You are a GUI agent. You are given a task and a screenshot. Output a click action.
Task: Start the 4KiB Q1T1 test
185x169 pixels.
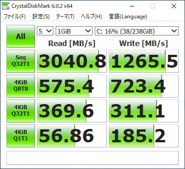(21, 136)
